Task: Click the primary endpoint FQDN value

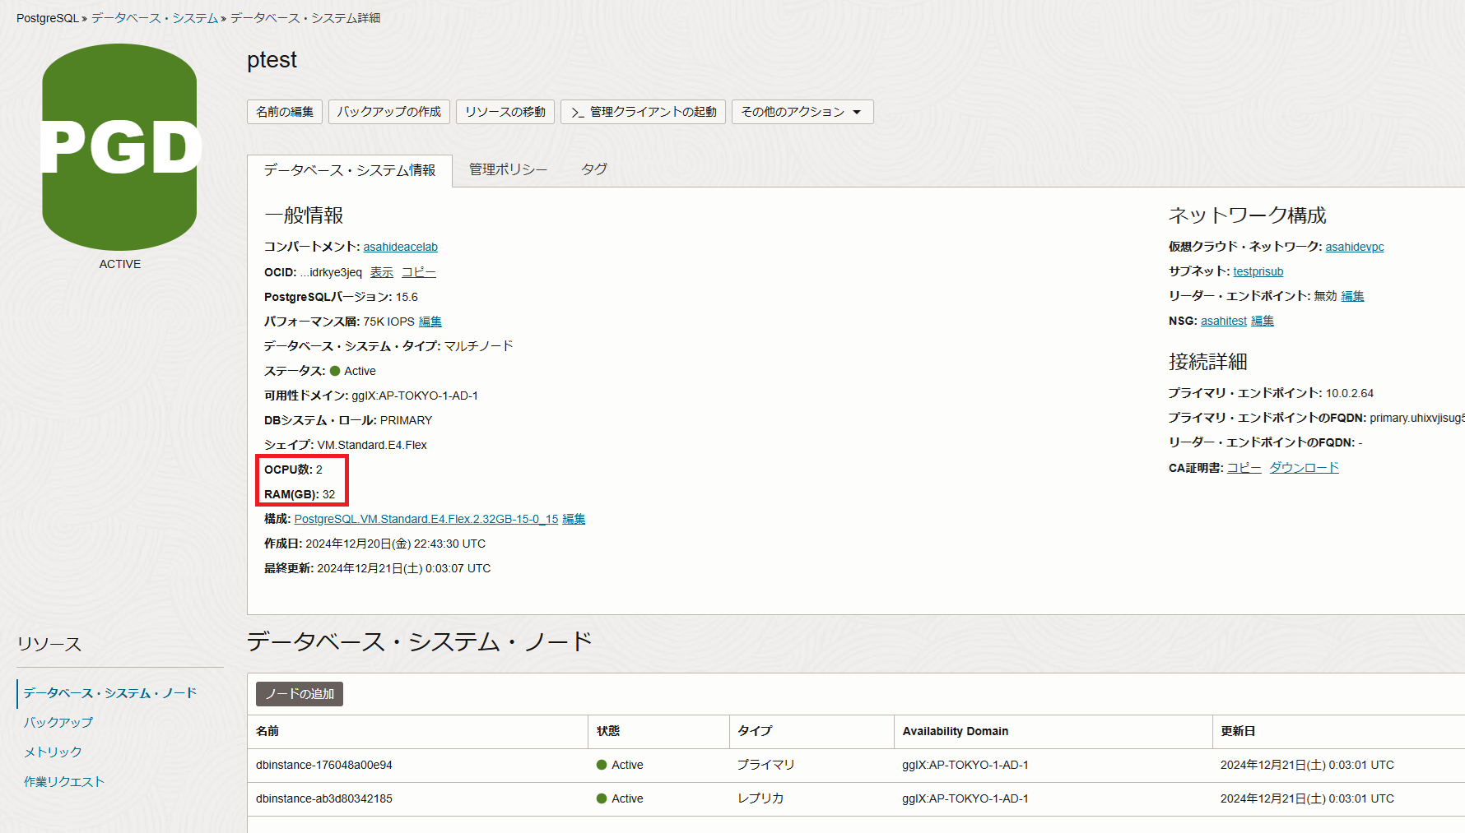Action: click(x=1417, y=418)
